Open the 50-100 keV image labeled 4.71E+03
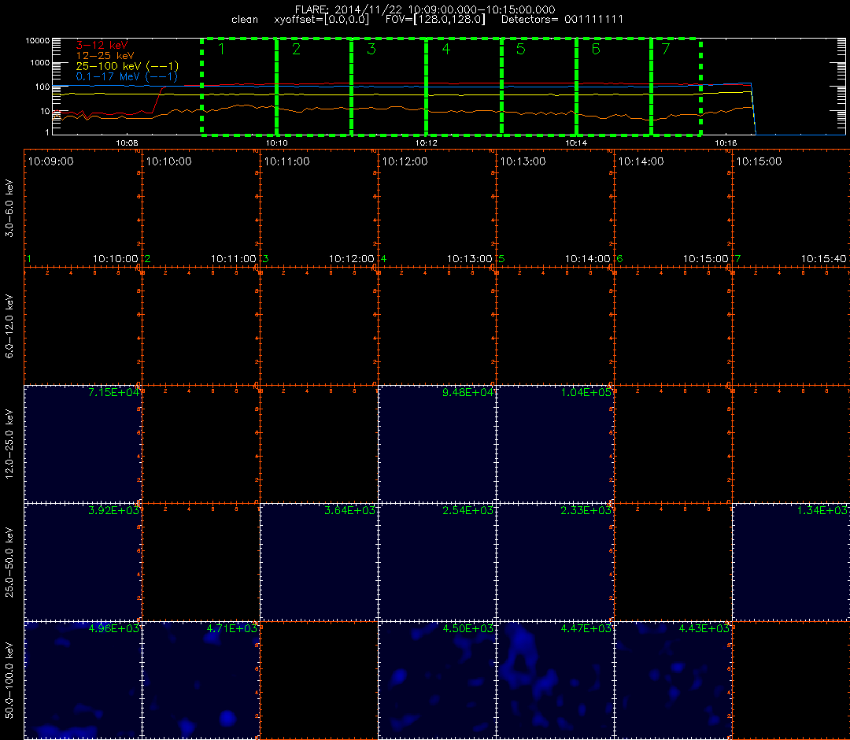This screenshot has width=850, height=740. 201,680
